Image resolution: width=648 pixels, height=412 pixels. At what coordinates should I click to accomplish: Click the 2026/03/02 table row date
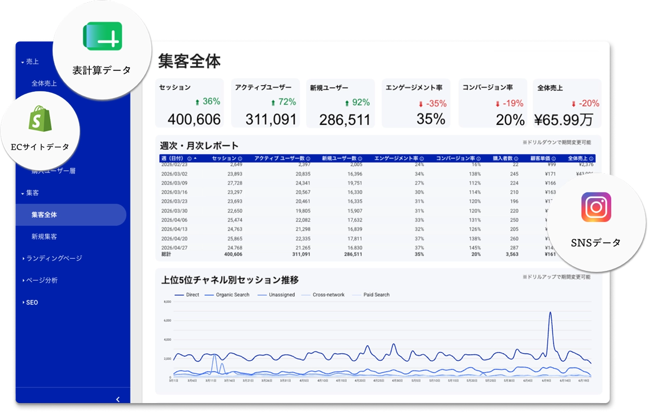[174, 174]
